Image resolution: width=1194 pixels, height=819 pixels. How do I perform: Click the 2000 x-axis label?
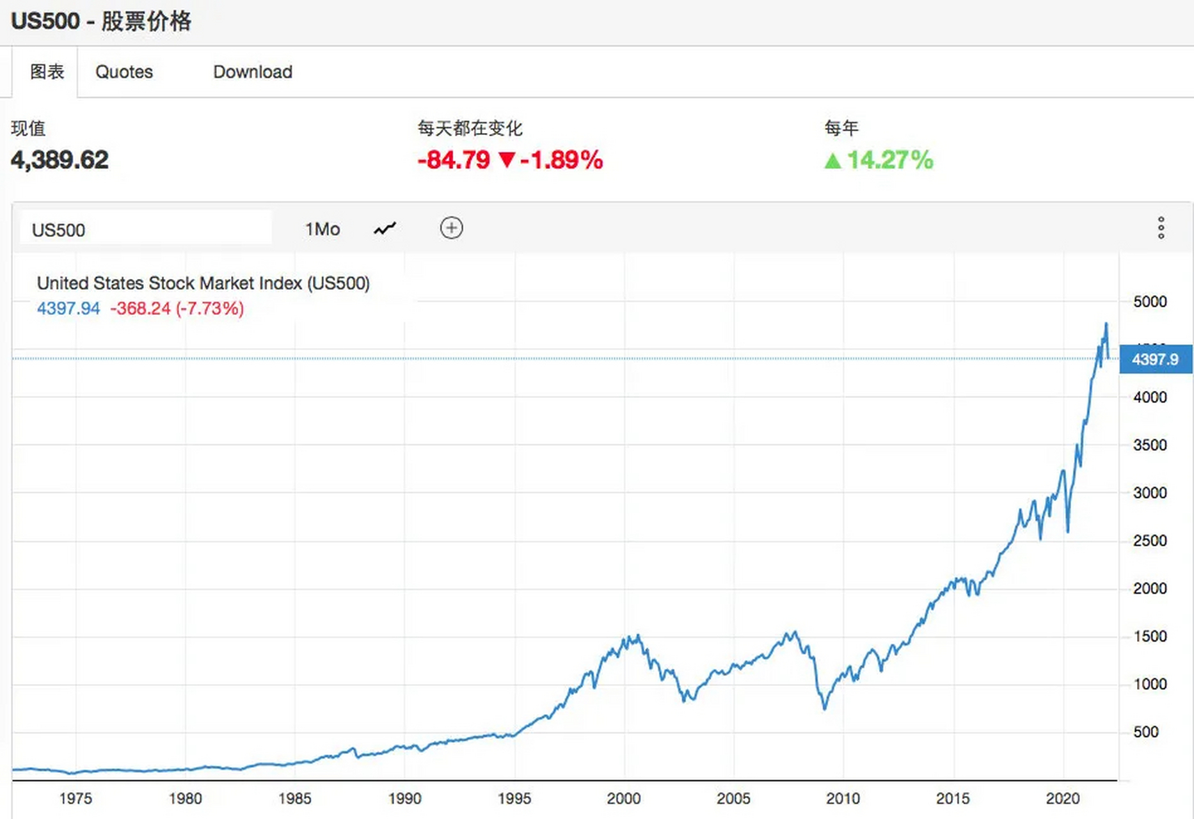point(624,799)
